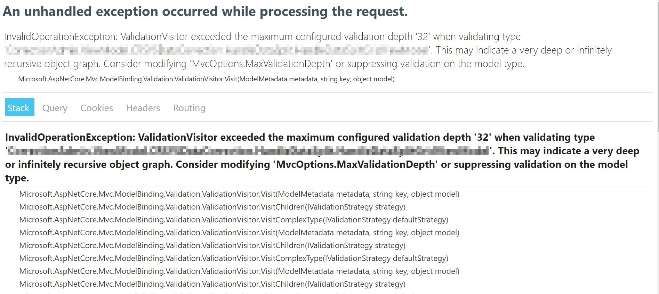Select the Stack tab
This screenshot has width=659, height=294.
tap(19, 107)
